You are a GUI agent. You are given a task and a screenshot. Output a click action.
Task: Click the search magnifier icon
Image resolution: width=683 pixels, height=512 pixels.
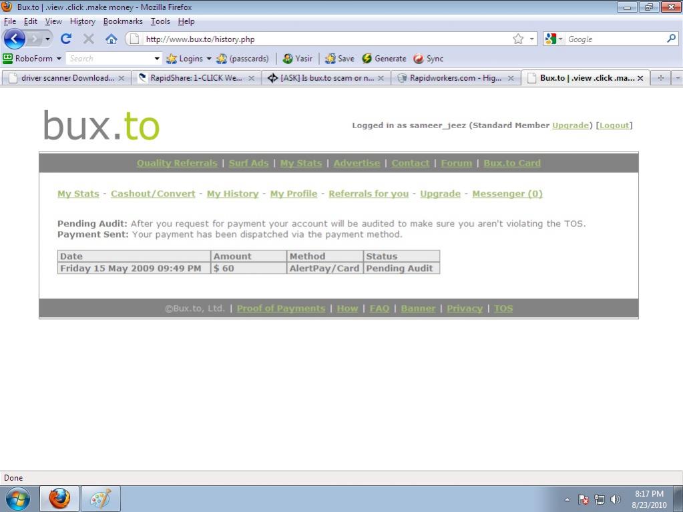pyautogui.click(x=671, y=39)
